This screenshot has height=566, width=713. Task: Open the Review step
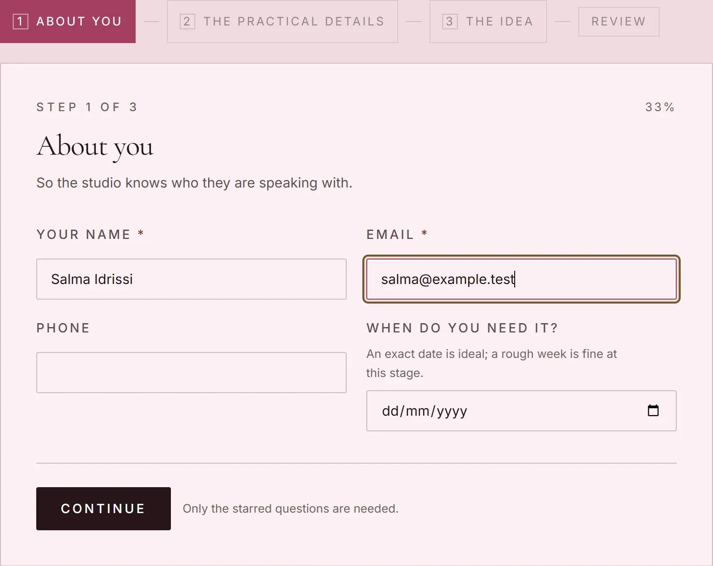coord(618,22)
